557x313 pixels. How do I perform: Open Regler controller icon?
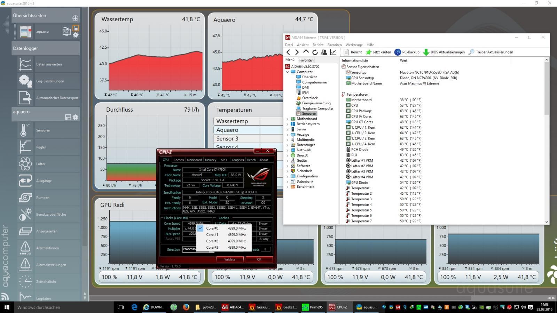point(25,147)
